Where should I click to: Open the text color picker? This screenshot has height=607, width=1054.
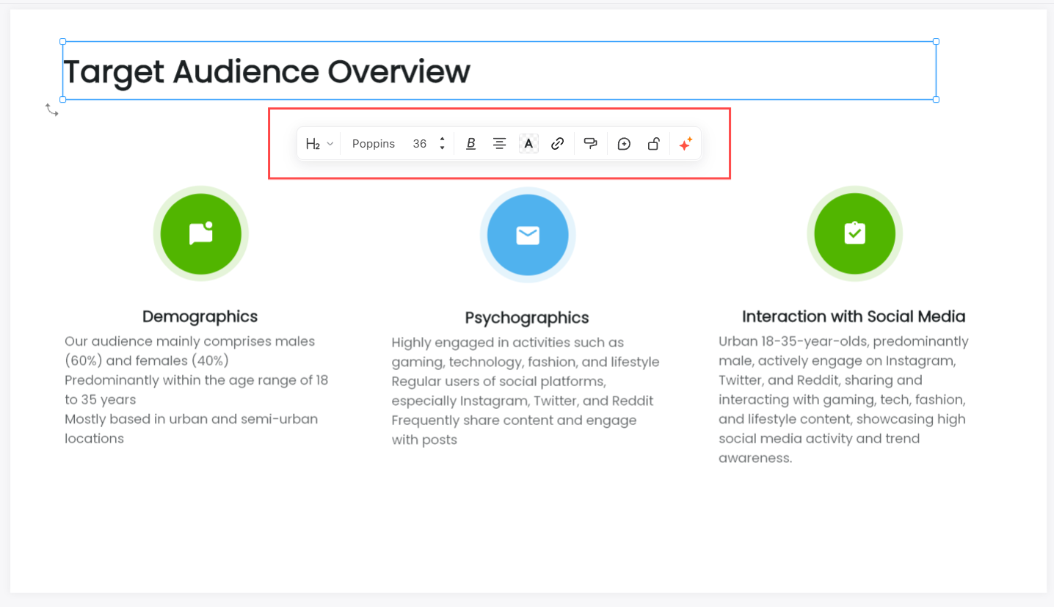[x=528, y=144]
